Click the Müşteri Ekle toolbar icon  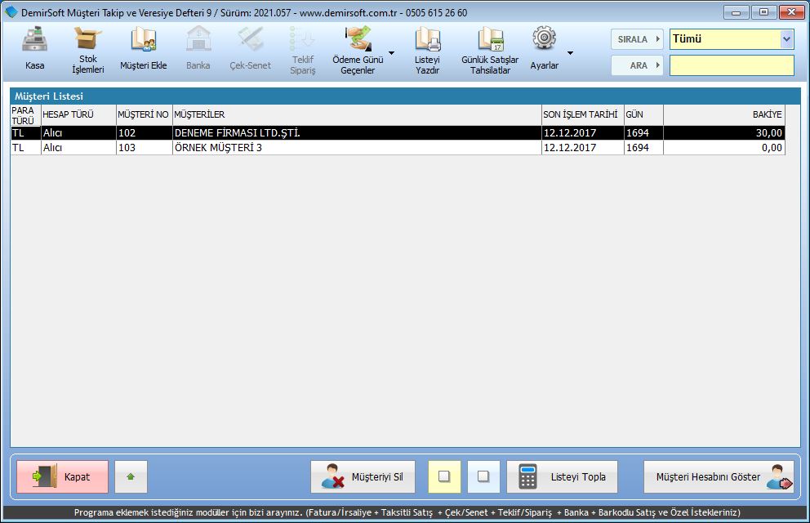(143, 40)
